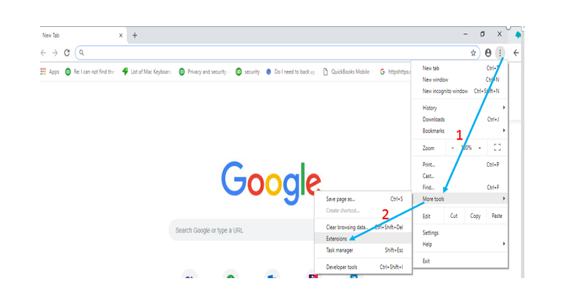
Task: Choose Clear browsing data... in submenu
Action: tap(363, 227)
